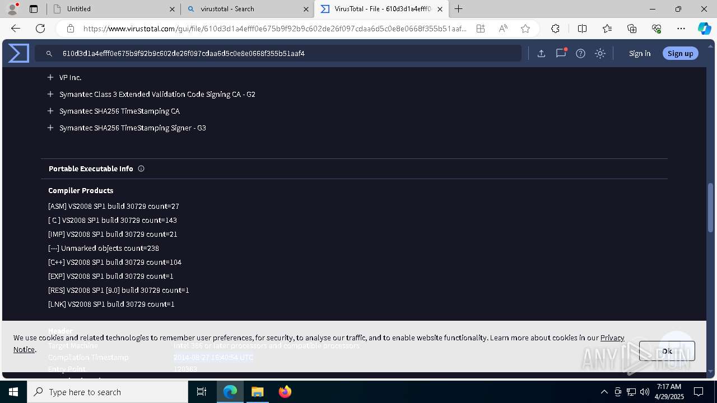Click the Sign up button
The image size is (717, 403).
pyautogui.click(x=680, y=53)
